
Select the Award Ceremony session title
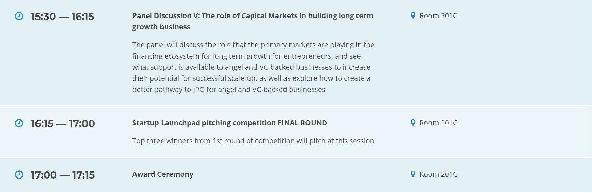(163, 174)
